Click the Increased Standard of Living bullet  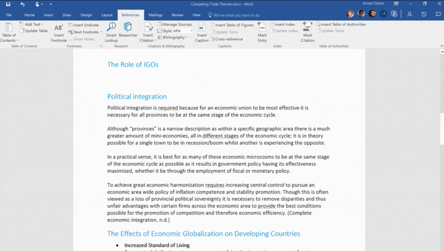[157, 245]
